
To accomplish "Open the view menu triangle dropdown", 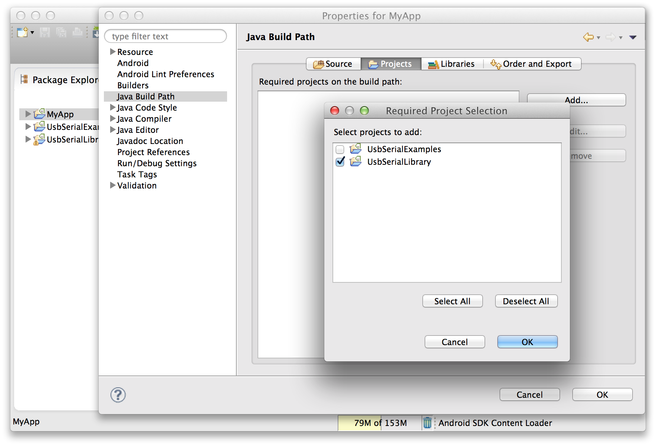I will coord(633,37).
